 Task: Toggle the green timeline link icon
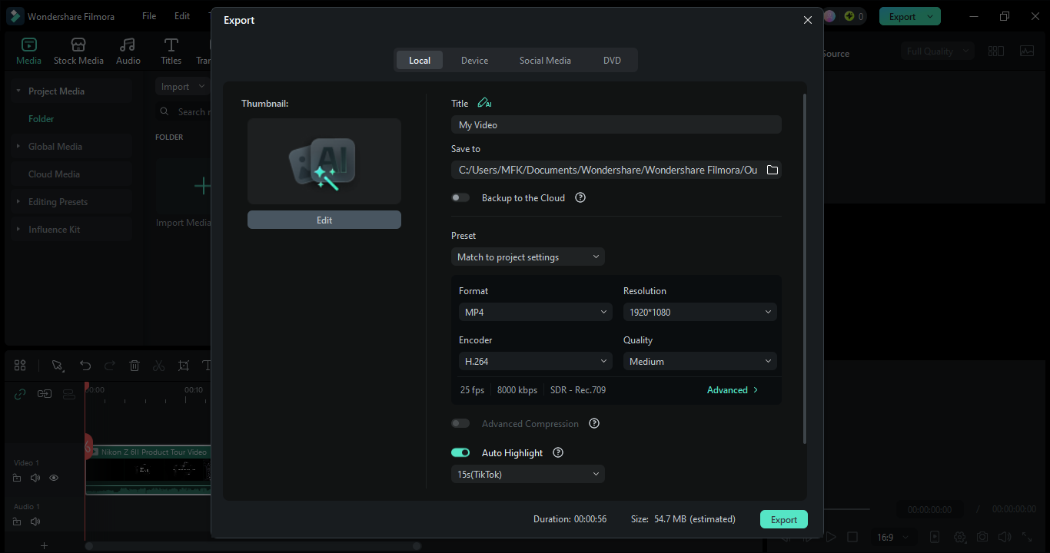[21, 394]
